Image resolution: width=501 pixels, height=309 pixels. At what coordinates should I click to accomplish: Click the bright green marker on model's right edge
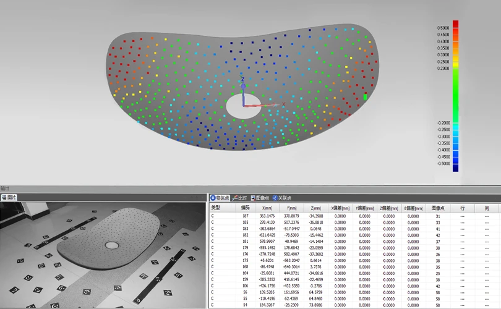[x=365, y=97]
